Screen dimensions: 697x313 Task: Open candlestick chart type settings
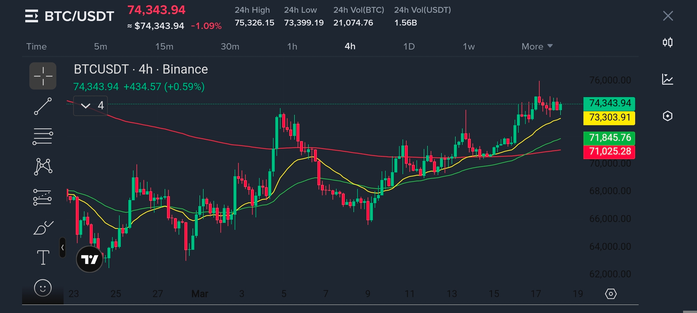tap(667, 43)
